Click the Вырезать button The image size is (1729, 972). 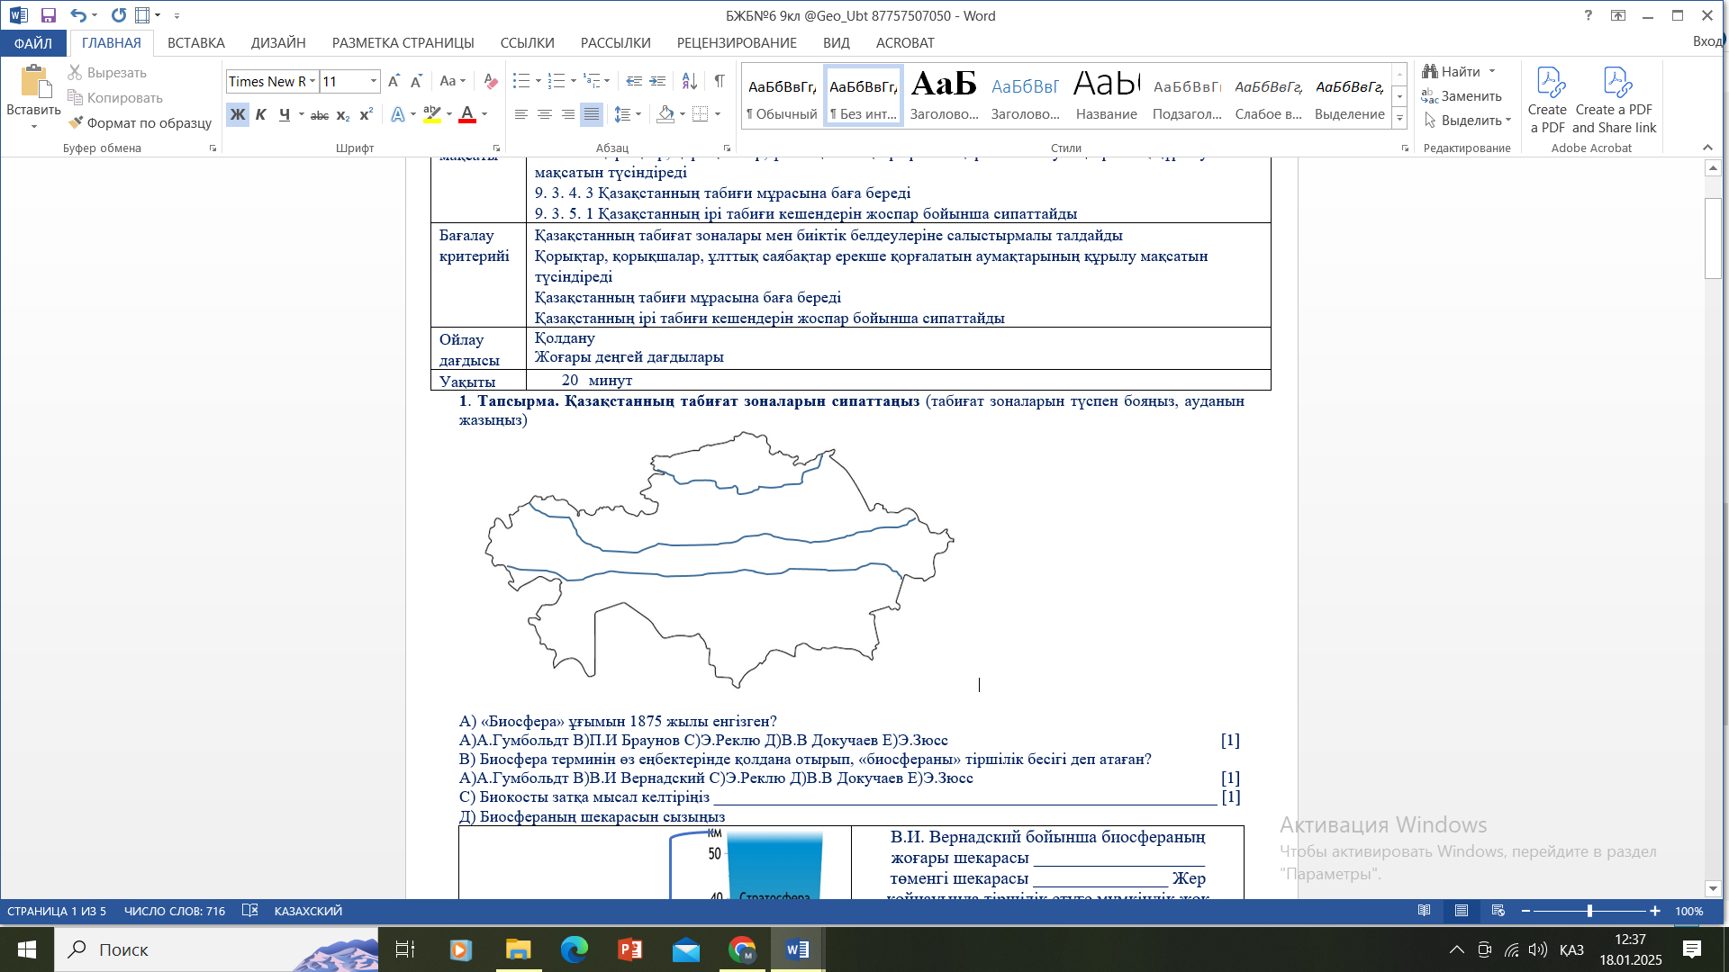click(x=106, y=72)
